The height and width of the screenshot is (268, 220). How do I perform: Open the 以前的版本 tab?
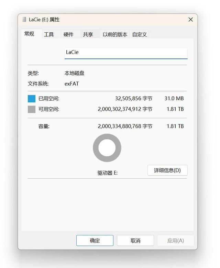115,34
